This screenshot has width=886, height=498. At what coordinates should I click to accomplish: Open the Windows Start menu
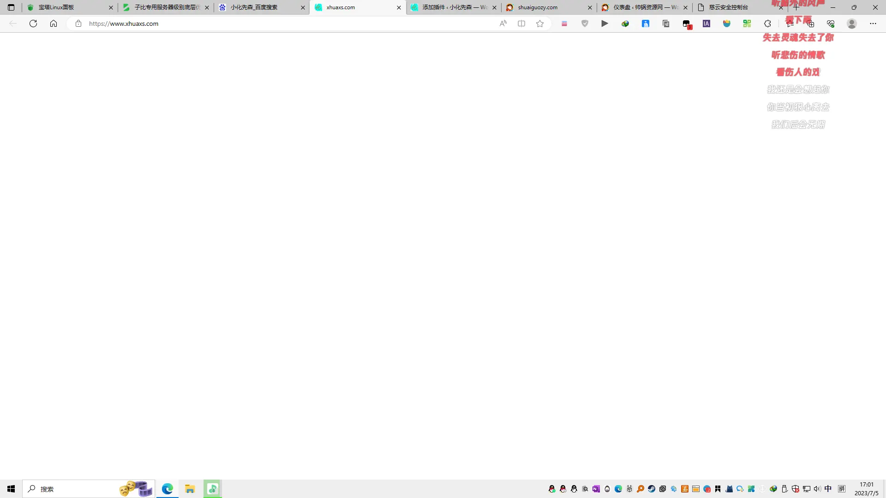(x=11, y=489)
